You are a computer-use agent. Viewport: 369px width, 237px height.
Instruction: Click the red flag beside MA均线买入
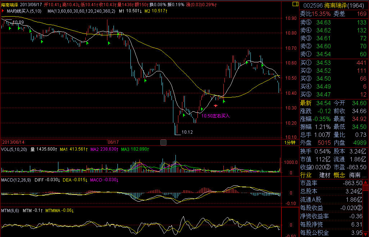tap(4, 11)
